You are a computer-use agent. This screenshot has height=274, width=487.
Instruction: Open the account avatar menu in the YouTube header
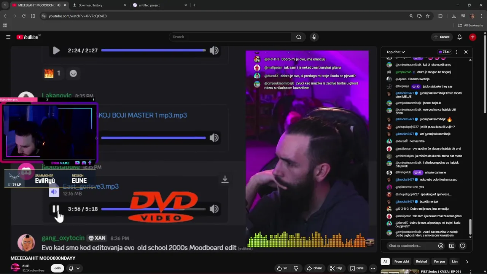[x=473, y=37]
